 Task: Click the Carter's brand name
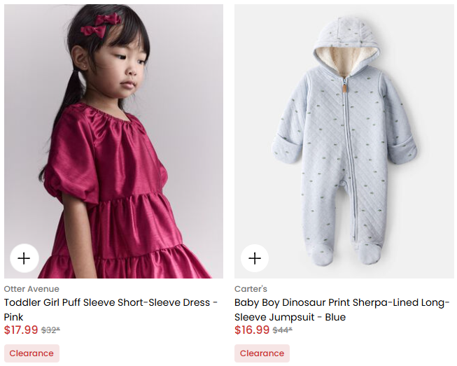tap(251, 289)
